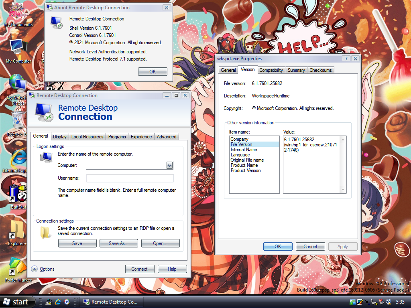Open the BattStat desktop shortcut
This screenshot has width=411, height=308.
[18, 197]
